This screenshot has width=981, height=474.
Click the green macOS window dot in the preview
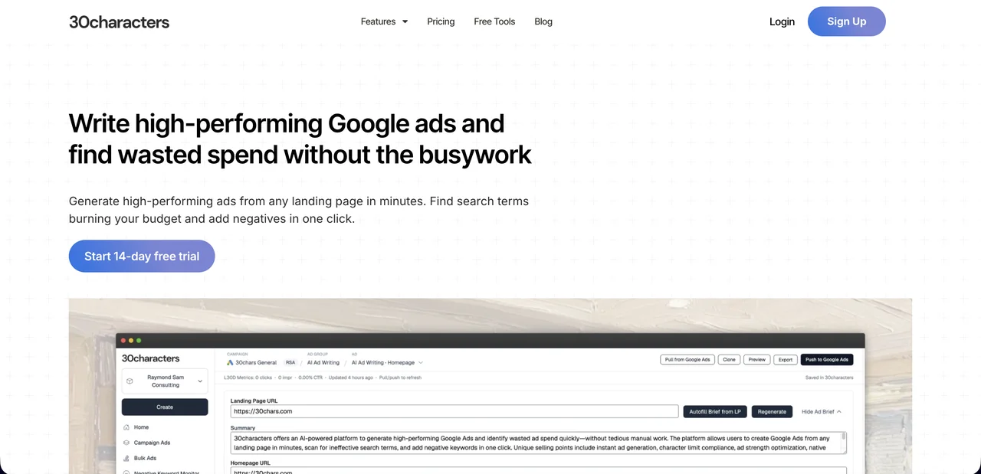click(139, 340)
